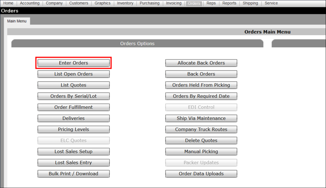Open Order Data Uploads
The image size is (326, 188).
click(201, 174)
